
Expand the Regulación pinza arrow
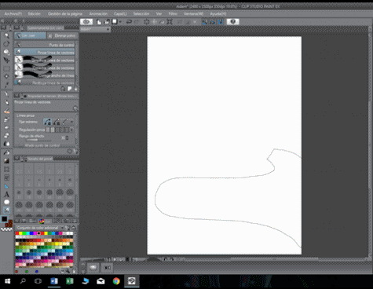pyautogui.click(x=71, y=130)
